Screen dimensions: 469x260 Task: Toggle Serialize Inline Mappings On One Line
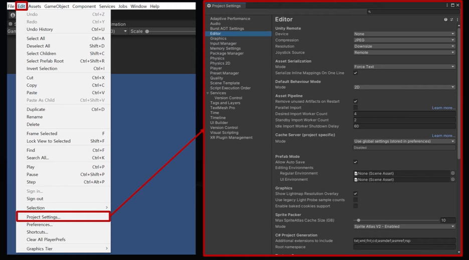pyautogui.click(x=355, y=73)
